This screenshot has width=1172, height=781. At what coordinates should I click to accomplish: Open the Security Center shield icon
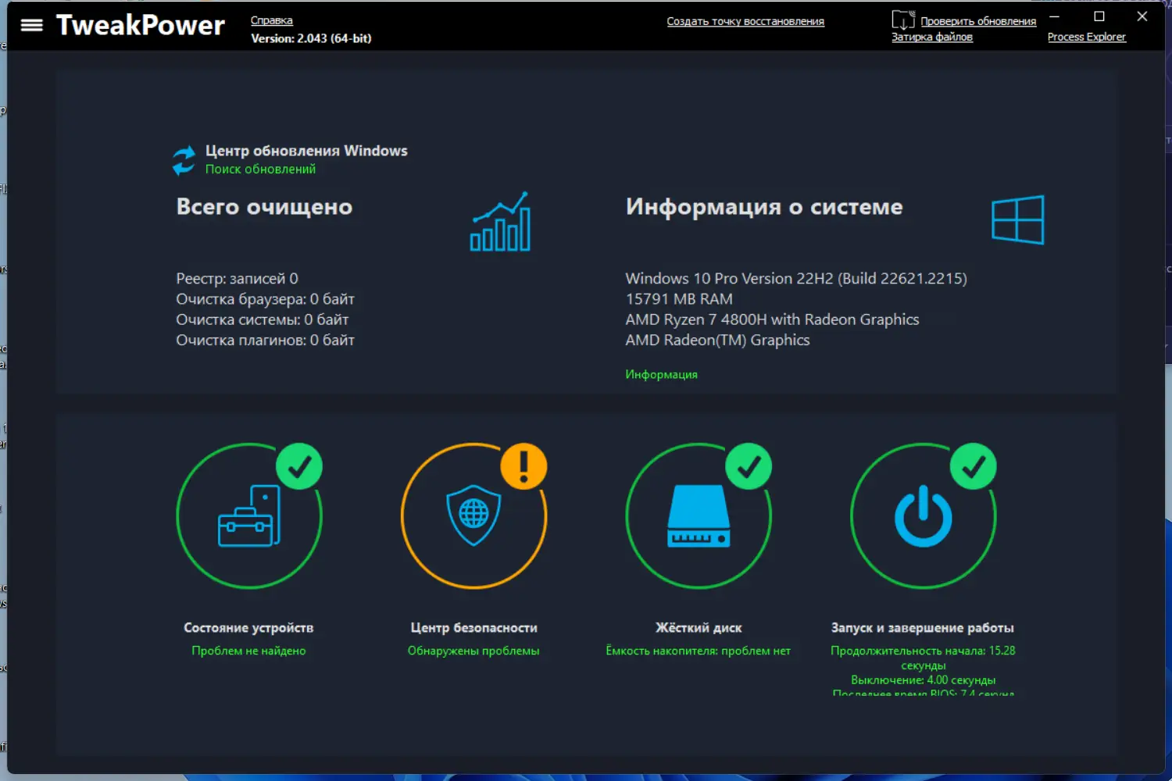[x=473, y=515]
